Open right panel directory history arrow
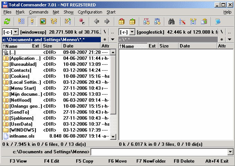Image resolution: width=235 pixels, height=166 pixels. tap(229, 40)
